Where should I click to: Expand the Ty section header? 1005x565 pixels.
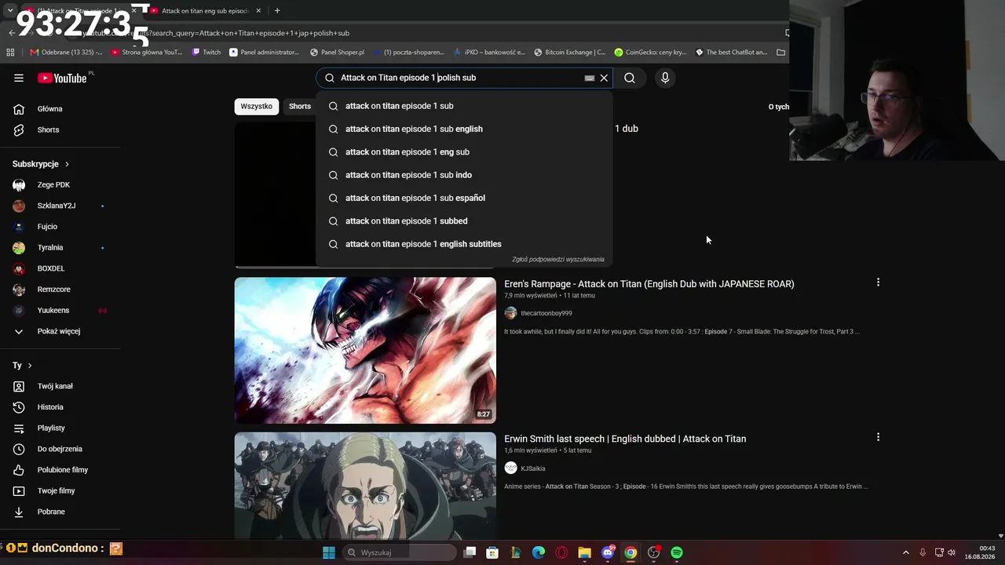point(22,366)
